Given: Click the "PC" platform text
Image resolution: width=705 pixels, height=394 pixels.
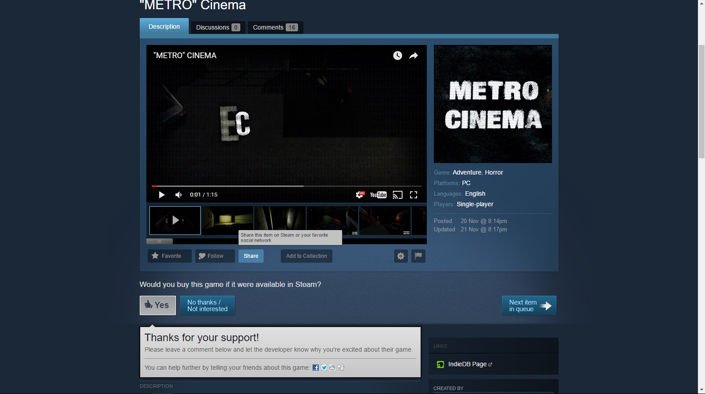Looking at the screenshot, I should pyautogui.click(x=466, y=183).
